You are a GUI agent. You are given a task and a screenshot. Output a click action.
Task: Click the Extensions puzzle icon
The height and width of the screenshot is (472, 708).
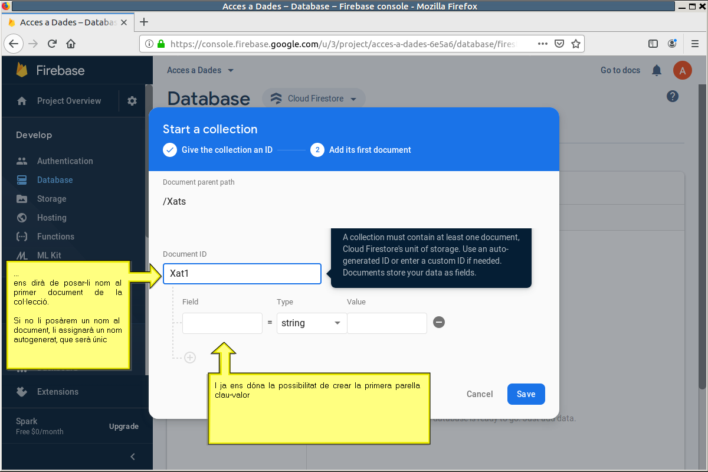click(x=22, y=391)
